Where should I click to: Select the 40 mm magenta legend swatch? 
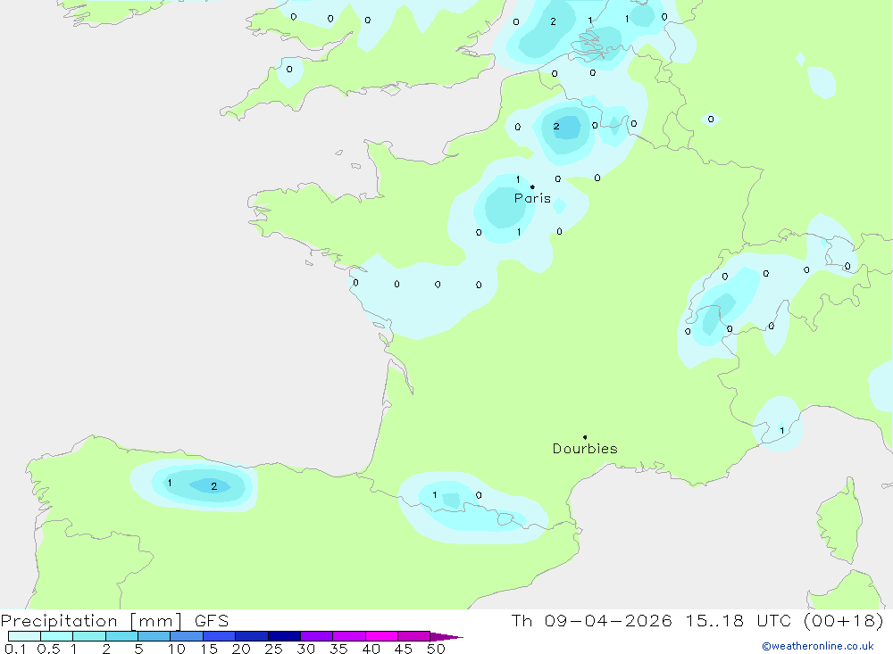click(x=381, y=636)
